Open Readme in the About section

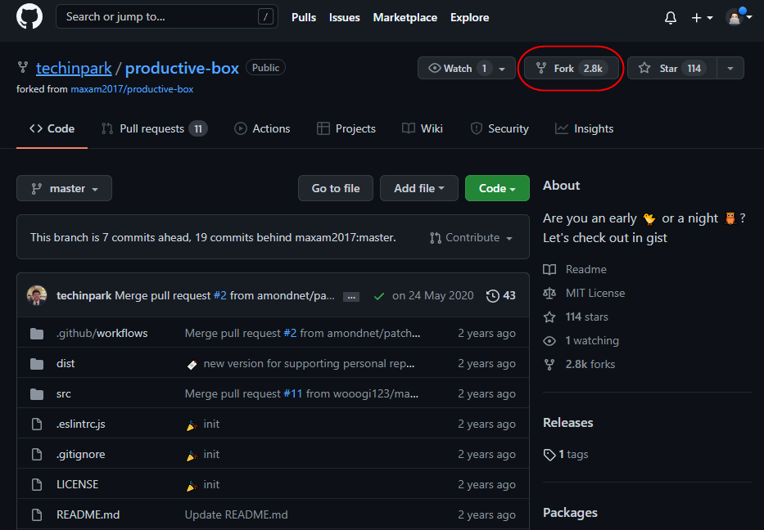[x=585, y=270]
